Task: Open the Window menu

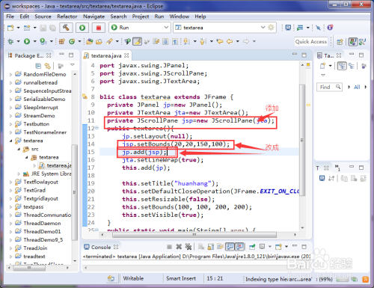Action: click(180, 16)
